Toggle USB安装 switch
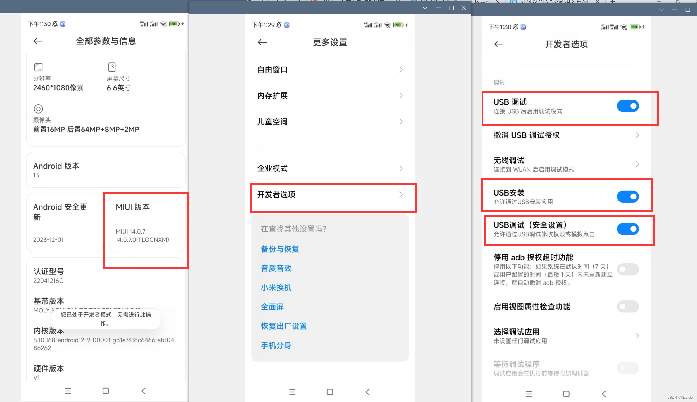Image resolution: width=697 pixels, height=402 pixels. click(628, 197)
